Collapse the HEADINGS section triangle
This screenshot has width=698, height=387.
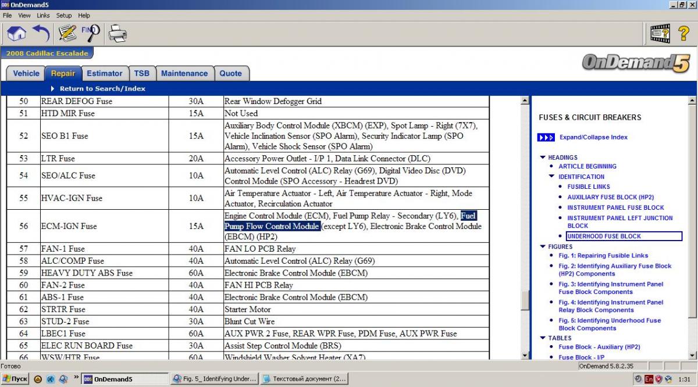pos(543,157)
